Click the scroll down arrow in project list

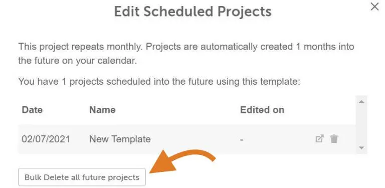(x=361, y=148)
